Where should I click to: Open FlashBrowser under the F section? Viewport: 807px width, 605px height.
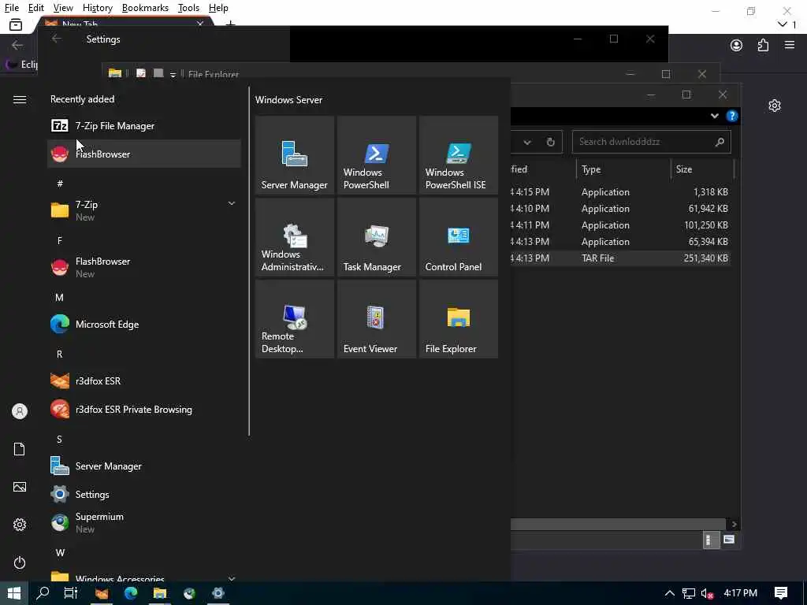[x=143, y=267]
